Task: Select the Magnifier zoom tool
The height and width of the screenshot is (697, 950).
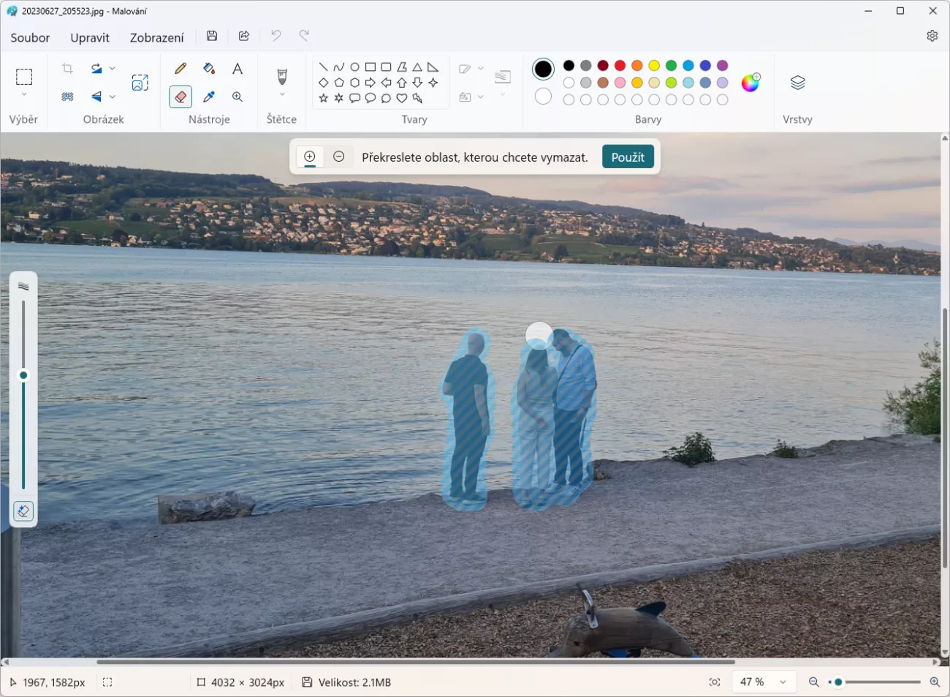Action: pyautogui.click(x=237, y=97)
